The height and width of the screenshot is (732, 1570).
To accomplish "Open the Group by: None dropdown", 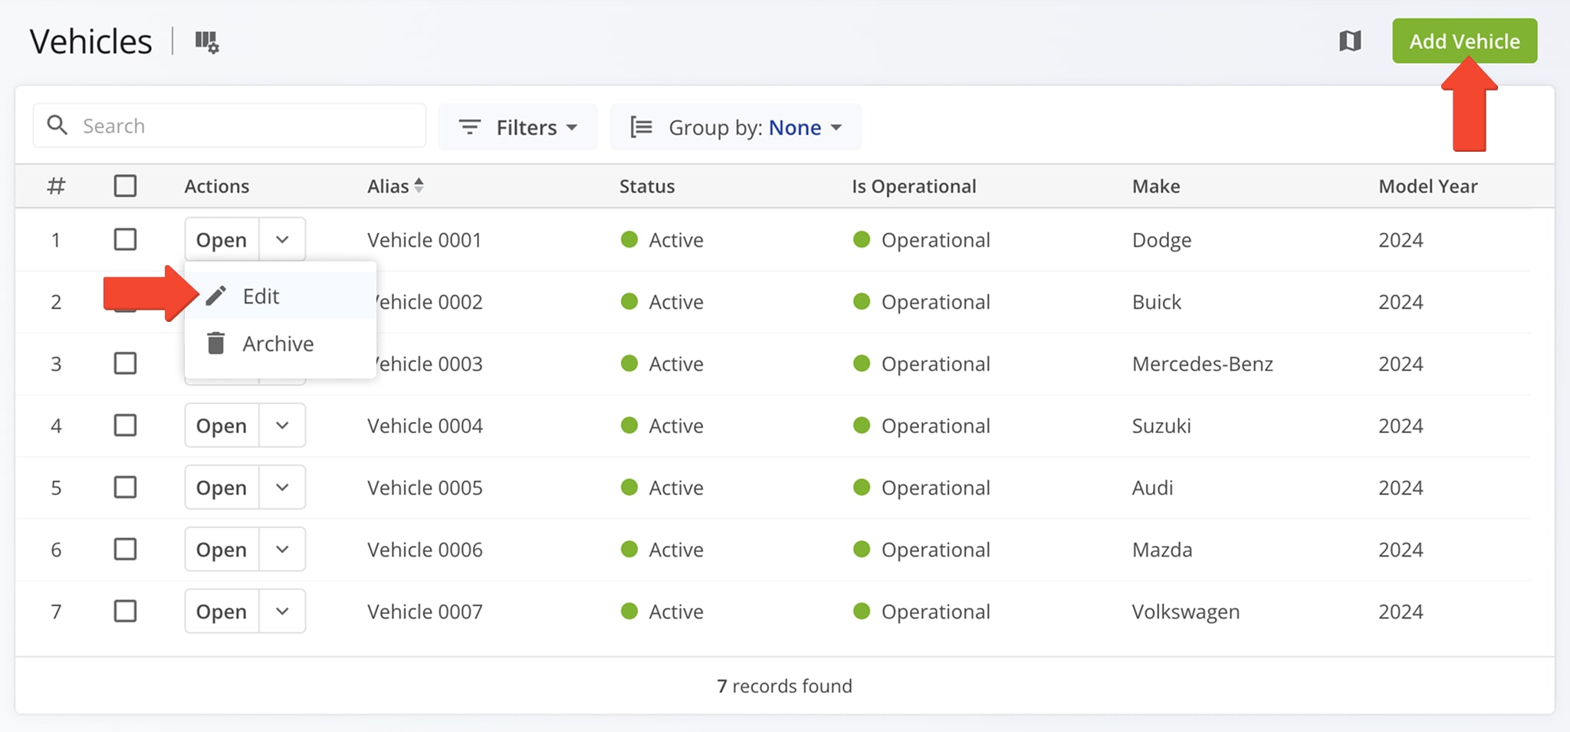I will tap(736, 127).
